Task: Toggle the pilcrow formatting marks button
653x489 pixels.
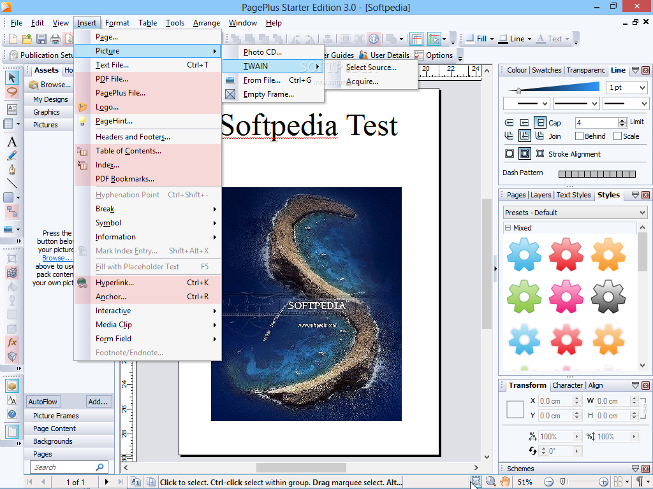Action: pyautogui.click(x=640, y=482)
